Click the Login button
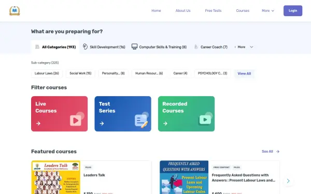 point(293,11)
